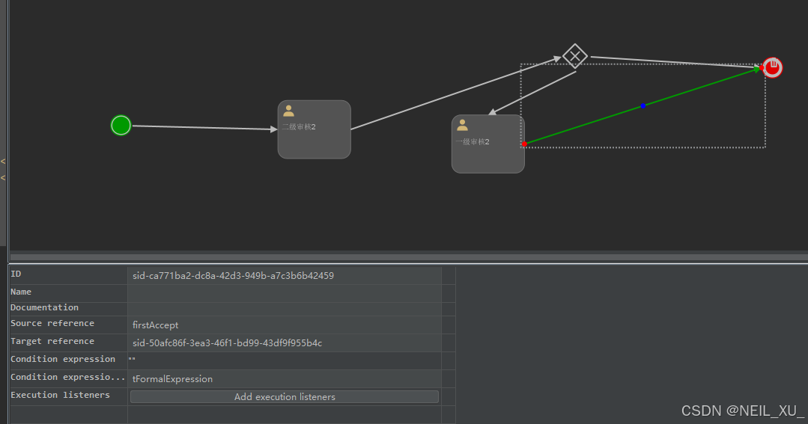
Task: Click the Documentation property label
Action: [44, 307]
